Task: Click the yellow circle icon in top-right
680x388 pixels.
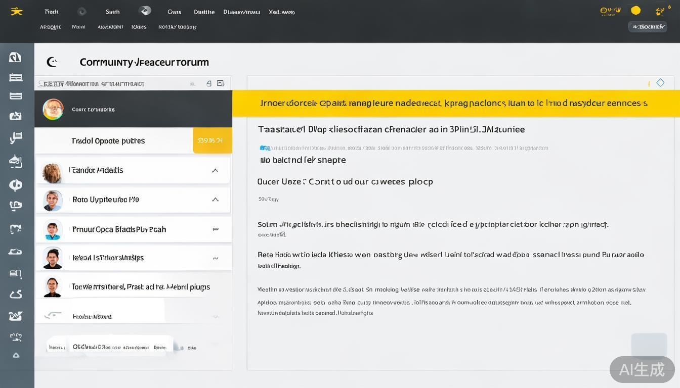Action: pyautogui.click(x=635, y=11)
